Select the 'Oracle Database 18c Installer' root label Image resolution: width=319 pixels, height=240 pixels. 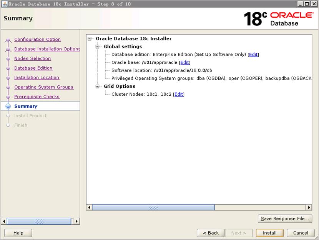tap(134, 39)
